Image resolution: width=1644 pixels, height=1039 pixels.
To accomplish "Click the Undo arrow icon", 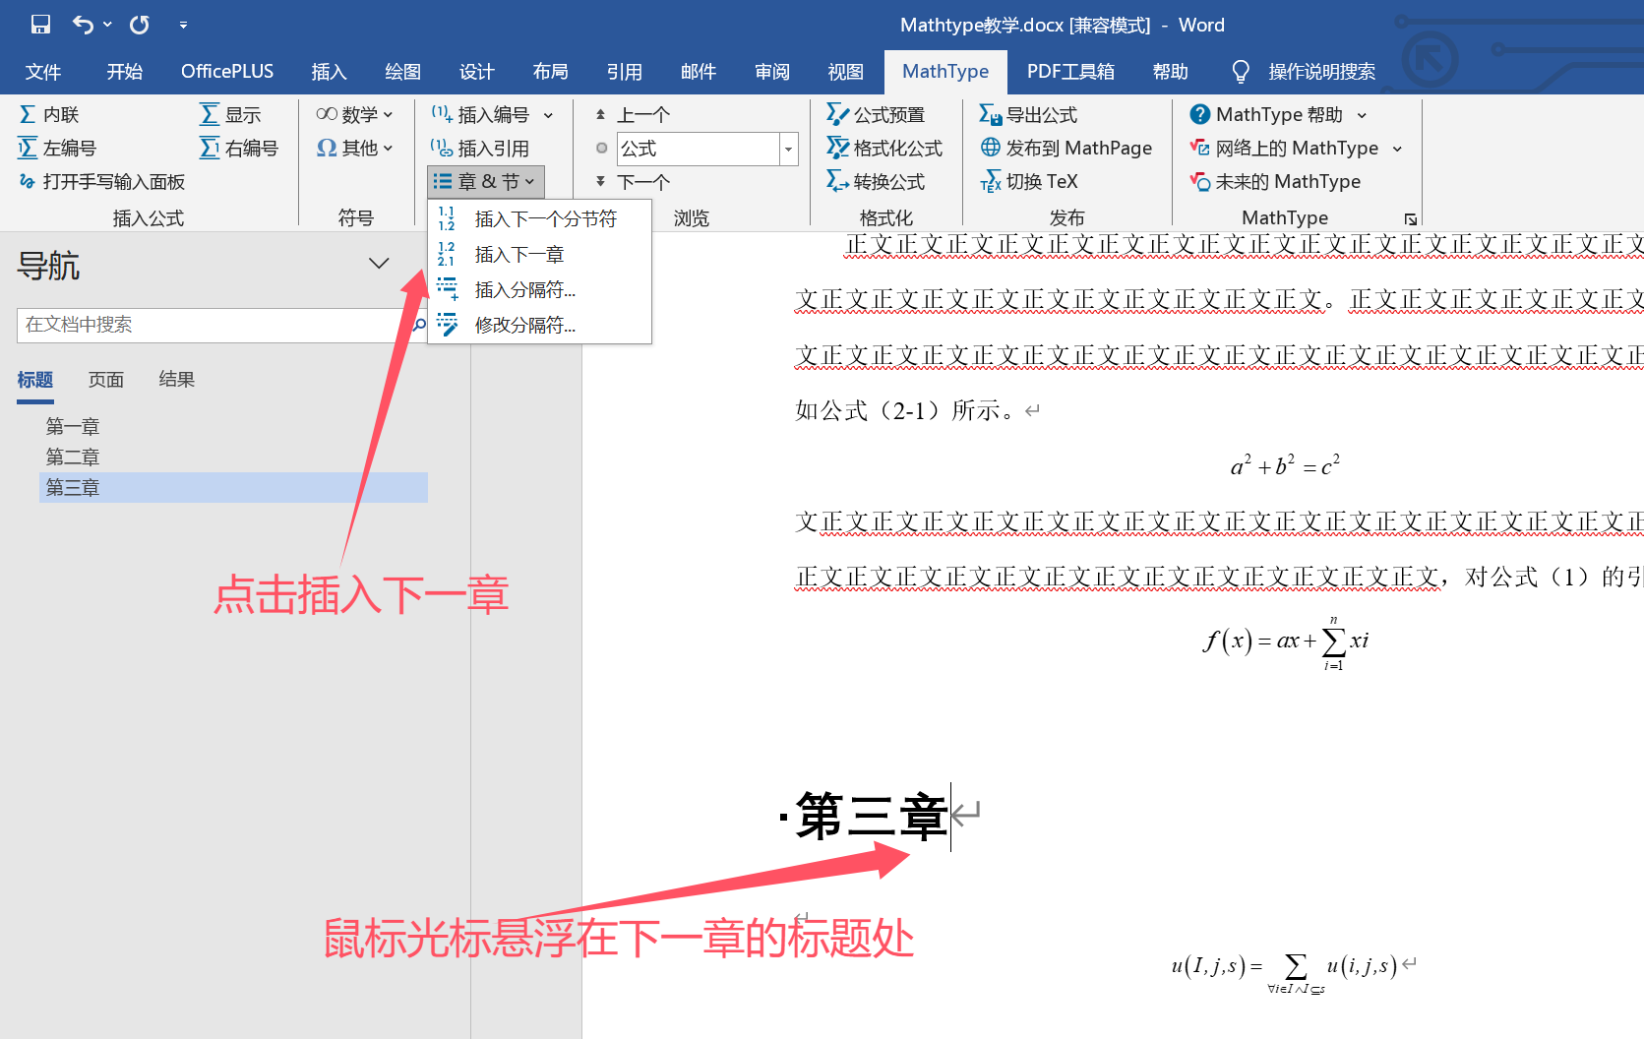I will (84, 25).
